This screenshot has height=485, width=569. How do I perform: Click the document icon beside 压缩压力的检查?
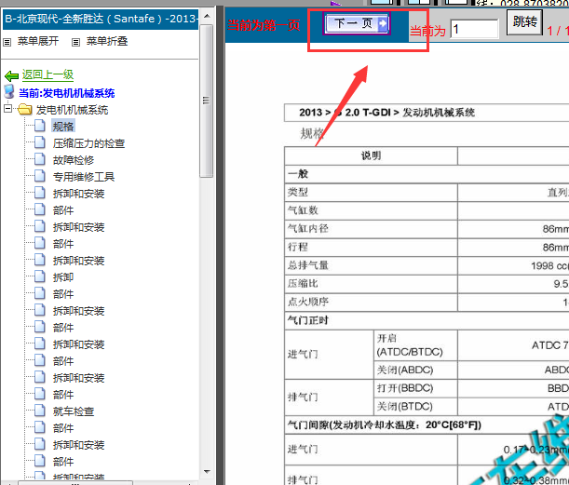[40, 142]
